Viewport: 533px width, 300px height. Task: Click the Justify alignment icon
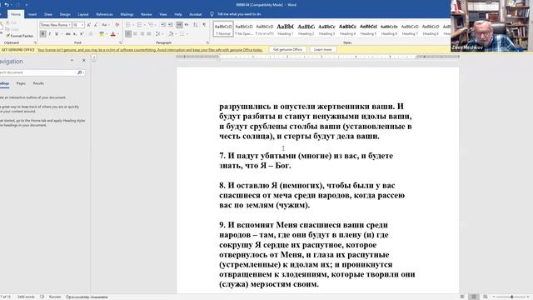point(149,34)
